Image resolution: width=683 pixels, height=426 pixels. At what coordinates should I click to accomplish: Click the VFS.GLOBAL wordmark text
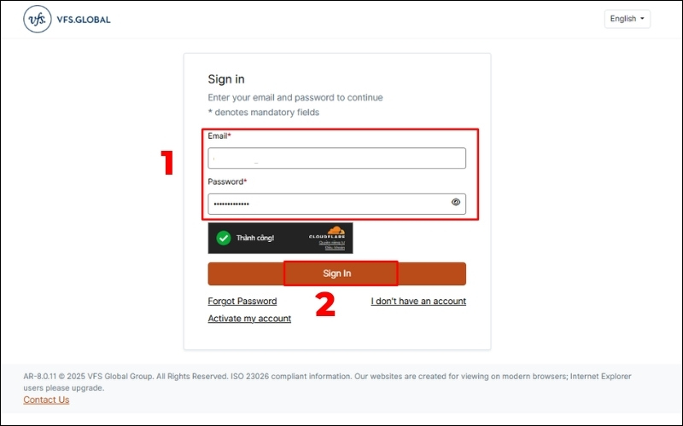click(84, 20)
